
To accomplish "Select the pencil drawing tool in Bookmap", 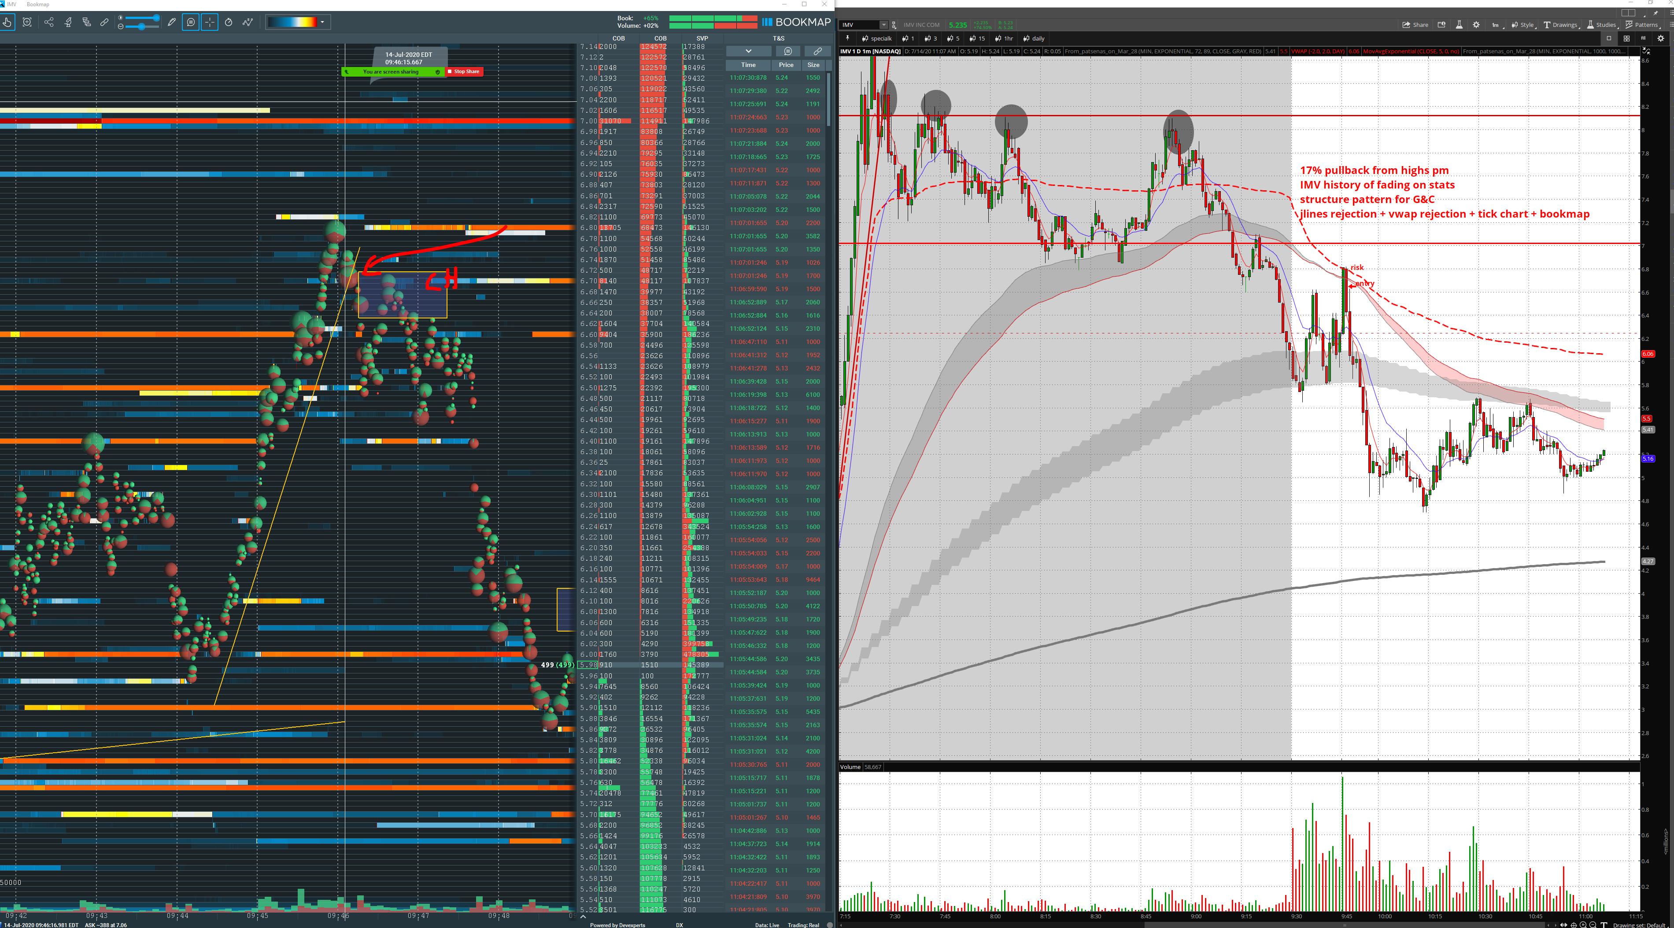I will click(x=172, y=22).
